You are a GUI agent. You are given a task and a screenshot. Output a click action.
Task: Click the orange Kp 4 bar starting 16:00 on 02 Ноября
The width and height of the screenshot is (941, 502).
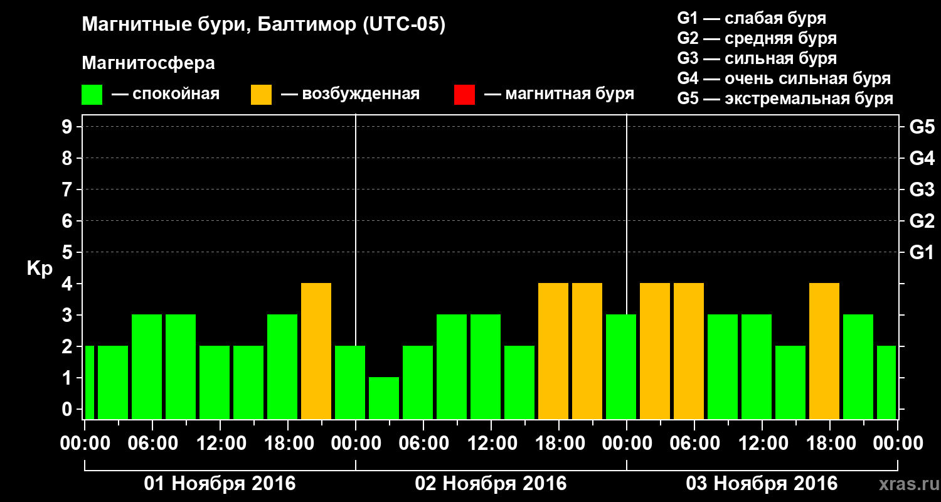[553, 351]
